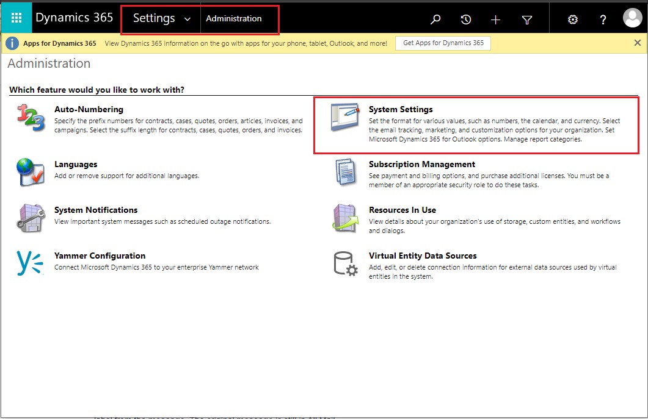
Task: Open the Settings menu in navbar
Action: [x=154, y=18]
